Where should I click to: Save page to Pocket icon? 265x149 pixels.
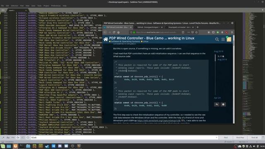[193, 32]
